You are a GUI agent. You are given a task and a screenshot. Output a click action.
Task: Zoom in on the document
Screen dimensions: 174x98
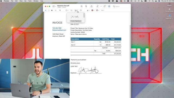click(86, 6)
